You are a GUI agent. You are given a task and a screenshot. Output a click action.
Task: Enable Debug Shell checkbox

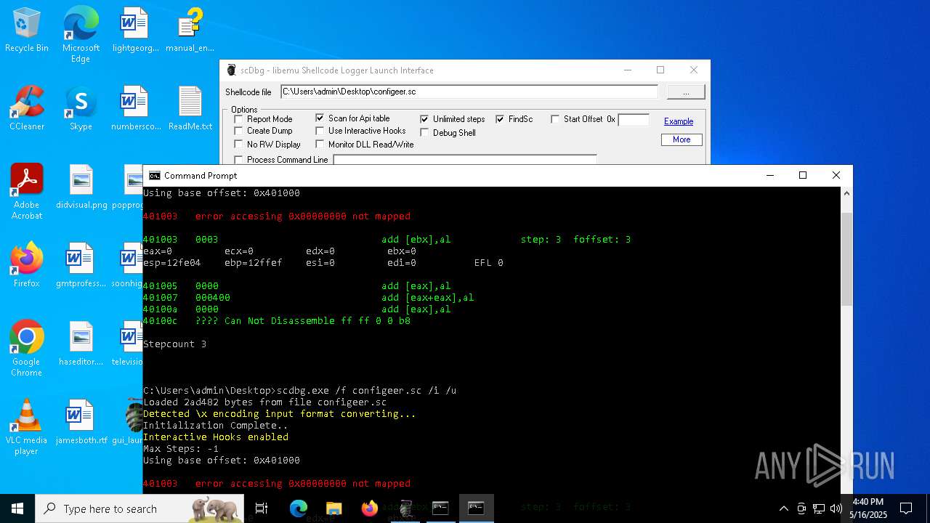pyautogui.click(x=425, y=133)
